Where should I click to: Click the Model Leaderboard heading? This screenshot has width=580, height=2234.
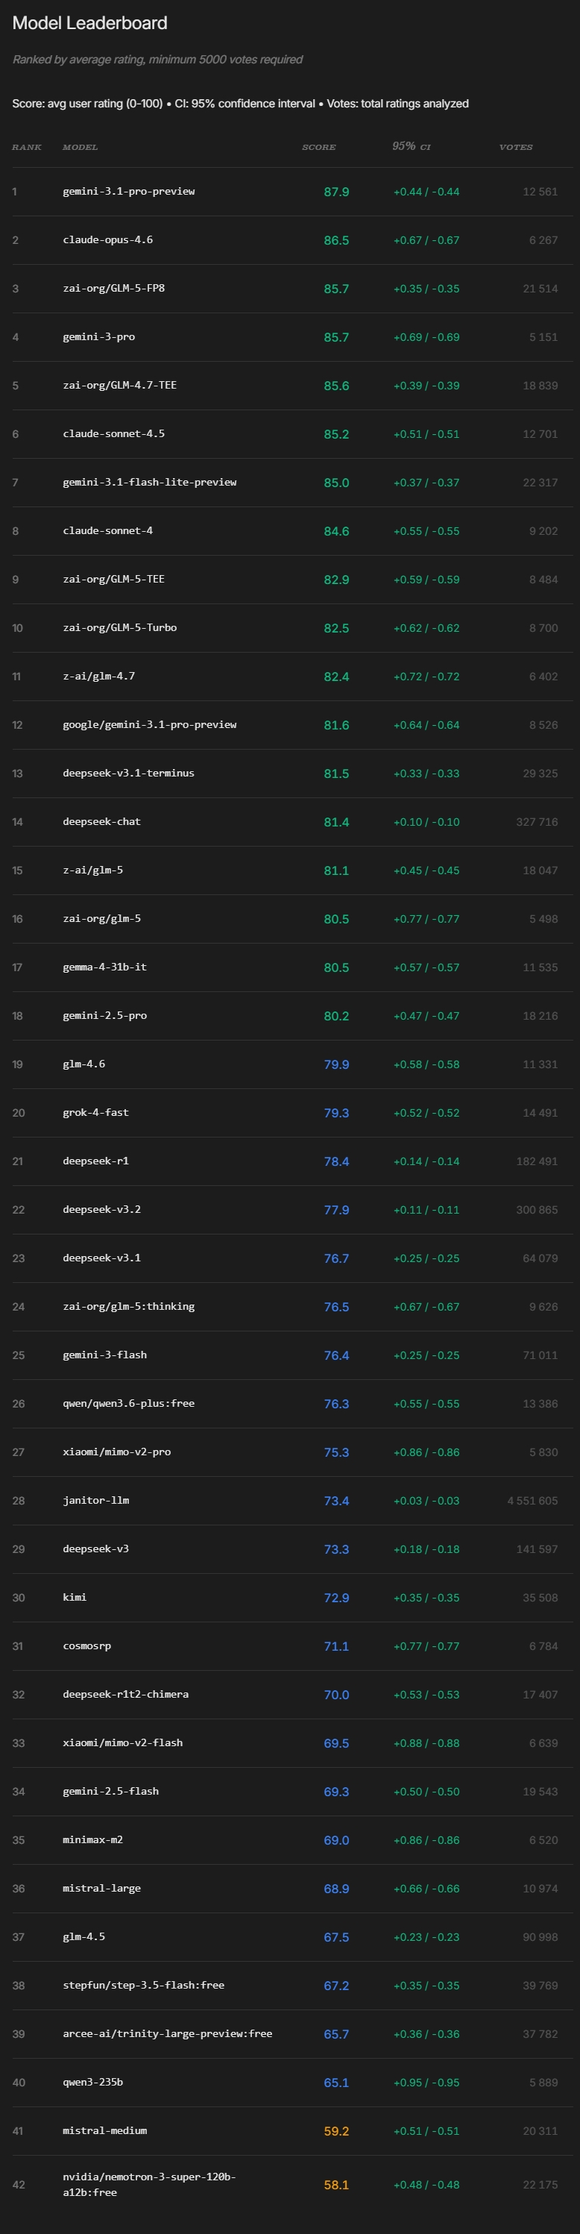click(90, 23)
